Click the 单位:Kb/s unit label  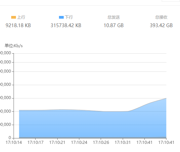click(14, 46)
